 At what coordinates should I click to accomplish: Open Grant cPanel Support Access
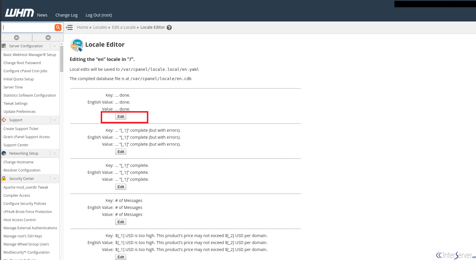click(x=27, y=137)
